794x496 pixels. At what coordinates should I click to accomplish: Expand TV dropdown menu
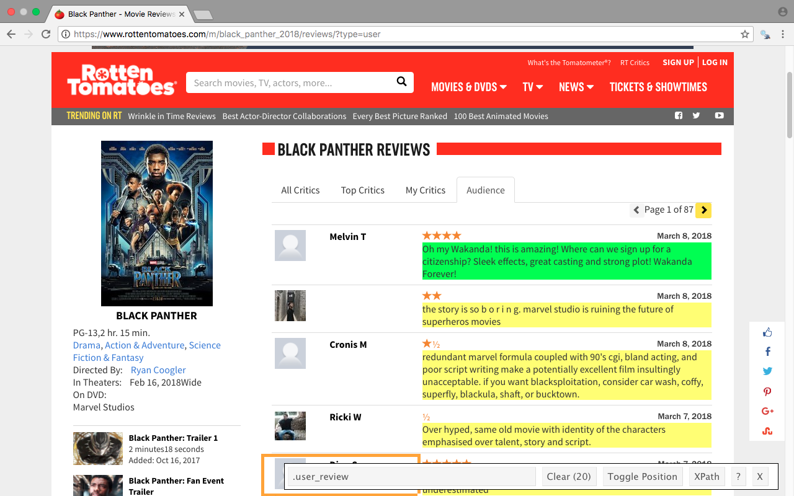[533, 87]
